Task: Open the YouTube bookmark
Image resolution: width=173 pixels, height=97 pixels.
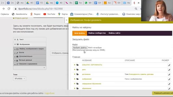Action: click(49, 14)
